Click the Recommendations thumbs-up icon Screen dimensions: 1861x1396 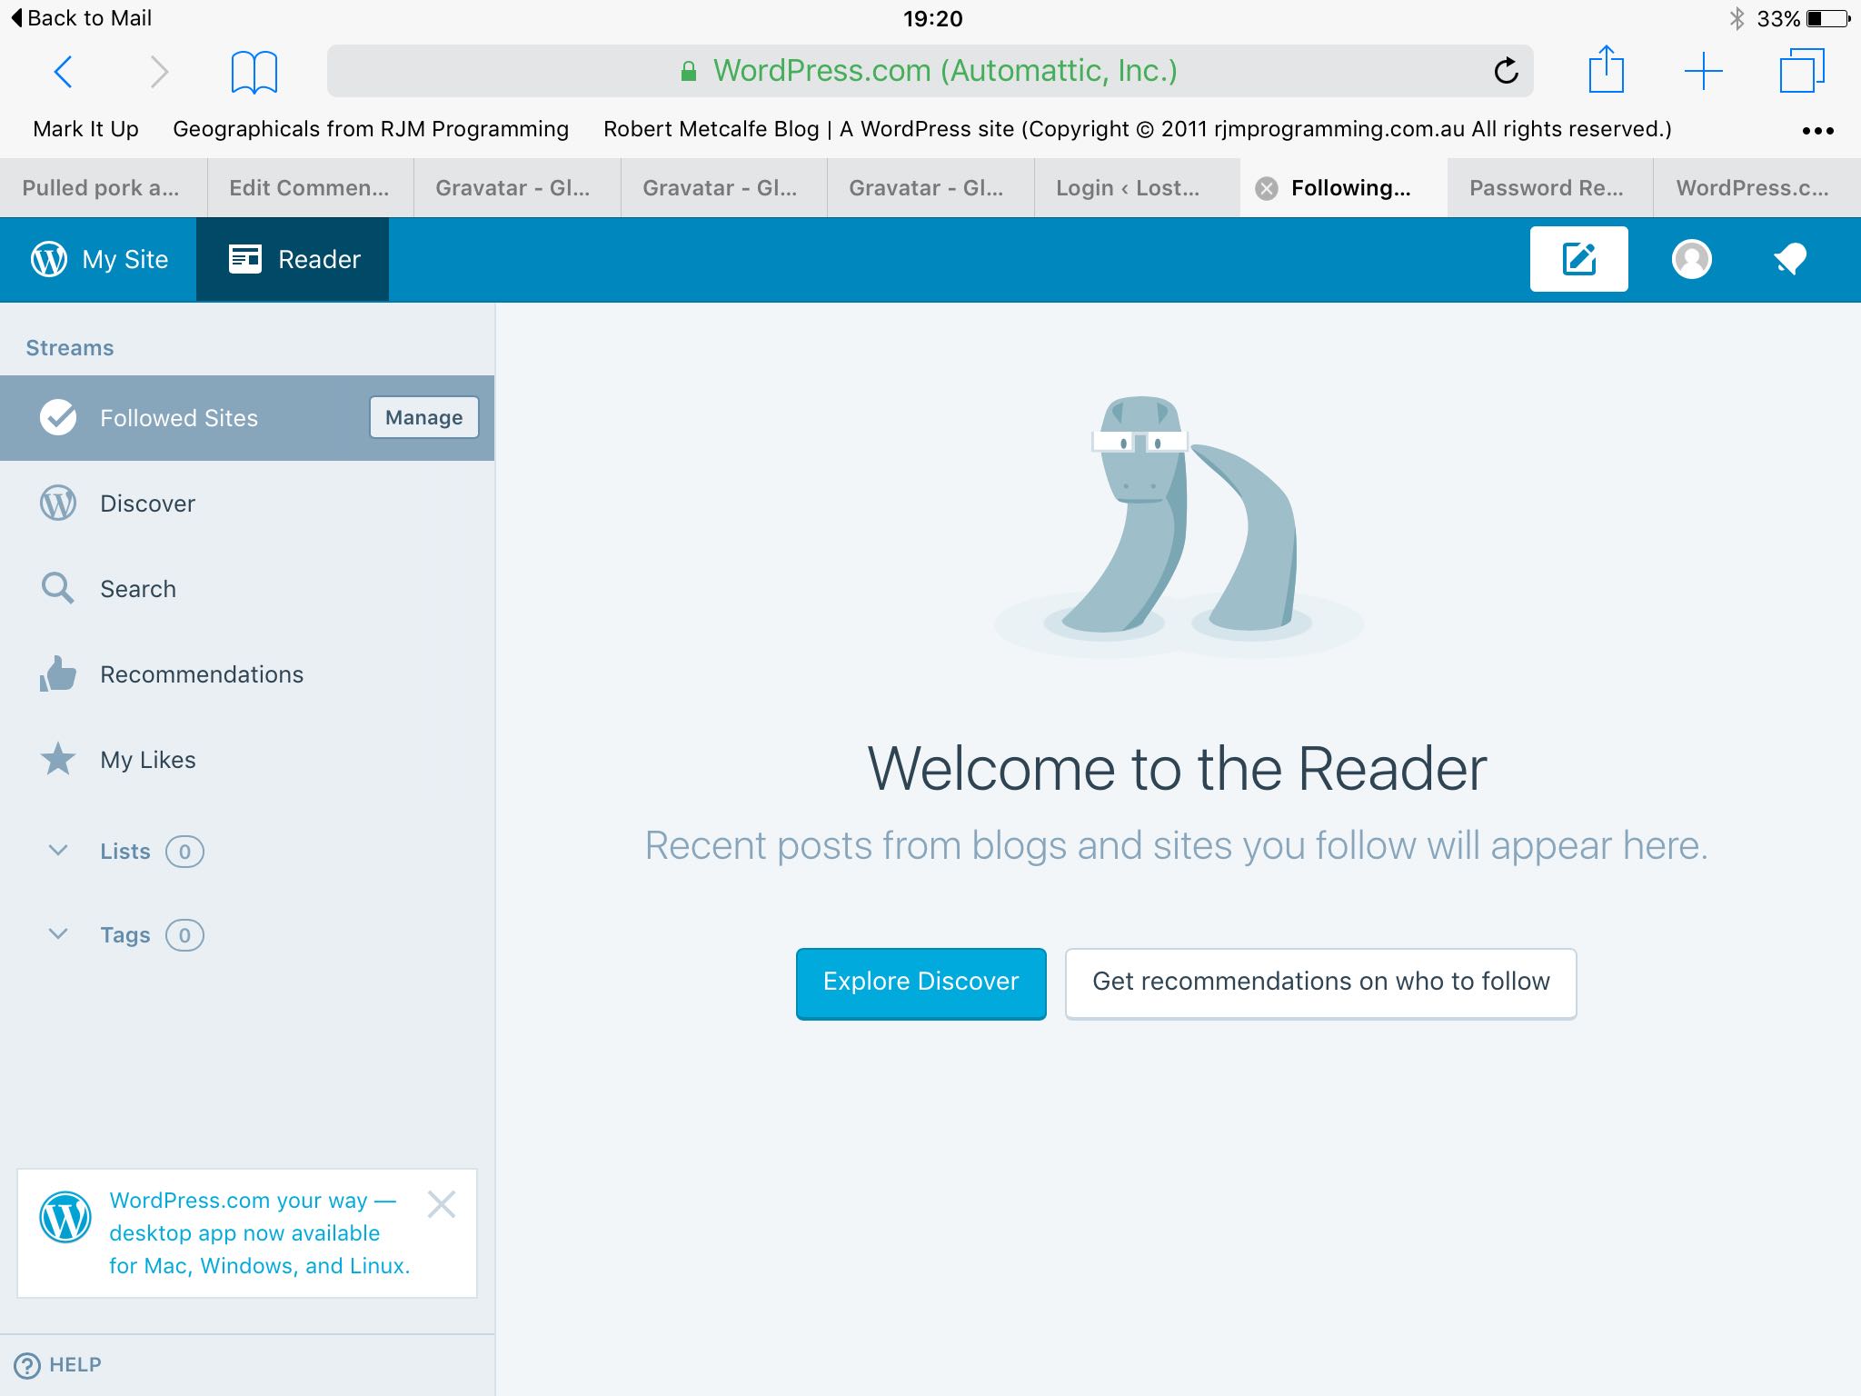[58, 673]
